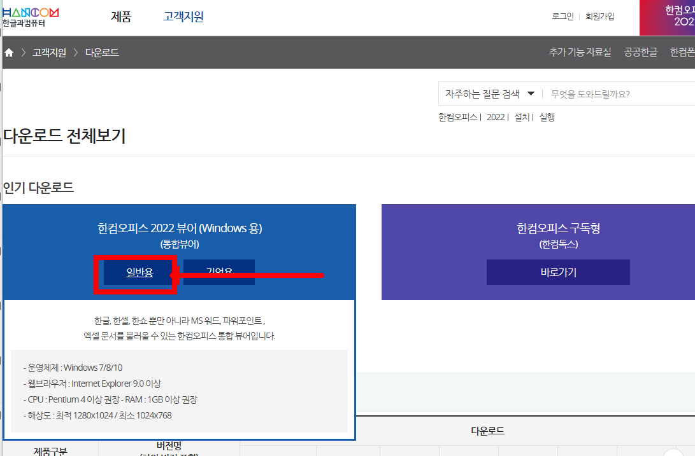Click the highlighted 일반용 download button
695x456 pixels.
137,272
